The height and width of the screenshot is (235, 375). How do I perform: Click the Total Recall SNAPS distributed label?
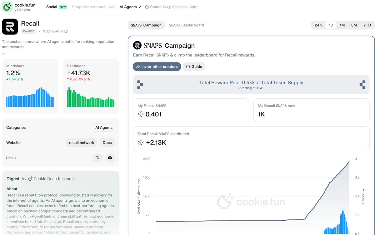[x=163, y=134]
